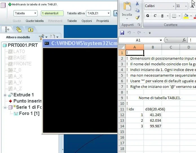196x153 pixels.
Task: Select column B header in Excel
Action: tap(153, 47)
